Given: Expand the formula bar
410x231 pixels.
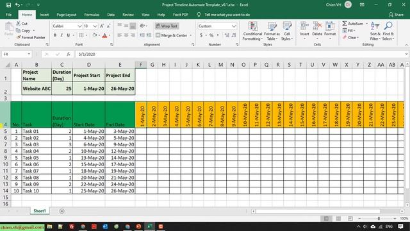Looking at the screenshot, I should (x=406, y=54).
